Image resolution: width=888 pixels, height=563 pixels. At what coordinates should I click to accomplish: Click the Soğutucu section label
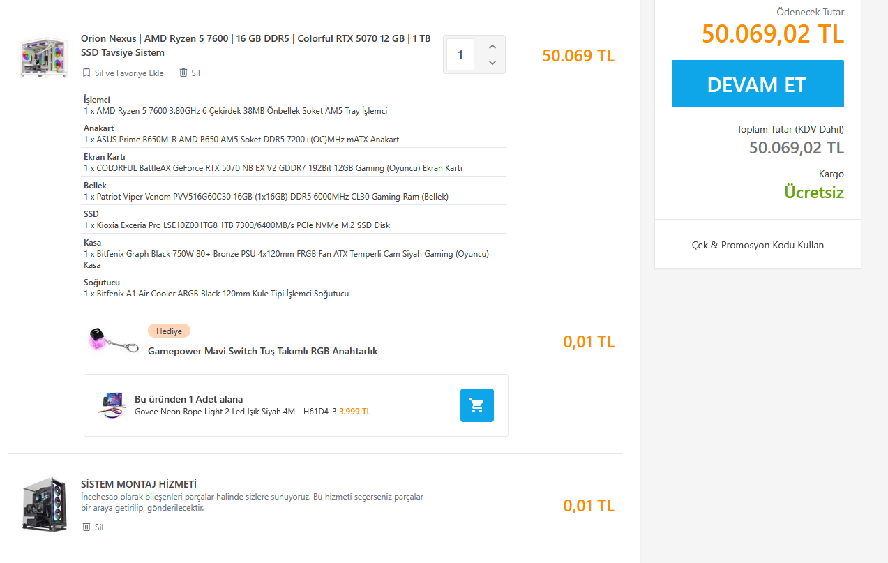[102, 283]
